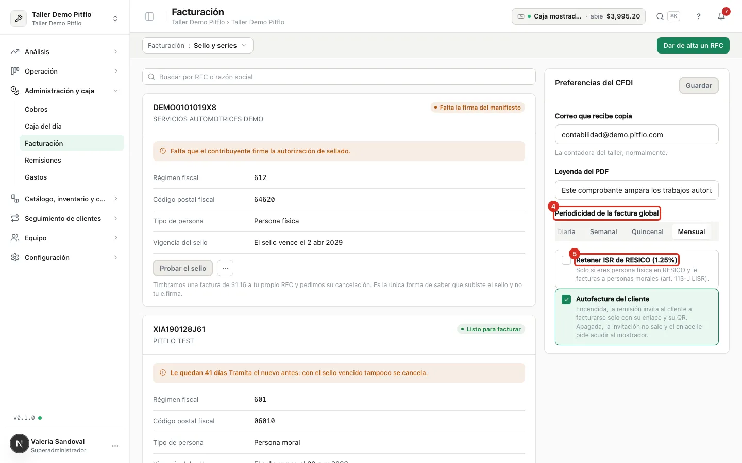The height and width of the screenshot is (463, 742).
Task: Open the help question mark icon
Action: pos(699,16)
